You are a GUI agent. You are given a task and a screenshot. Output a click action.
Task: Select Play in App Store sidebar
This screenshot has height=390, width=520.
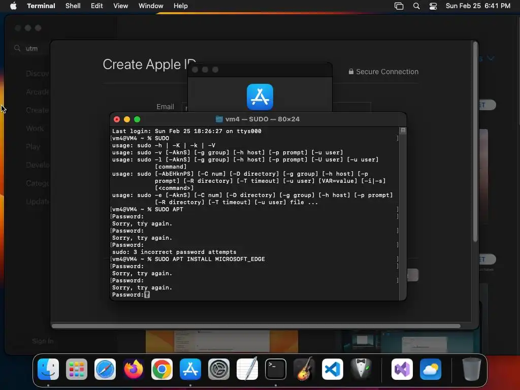(33, 147)
